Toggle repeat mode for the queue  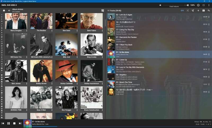click(182, 11)
